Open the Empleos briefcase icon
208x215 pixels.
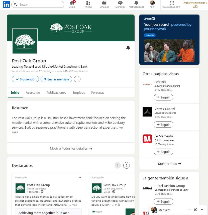point(104,5)
